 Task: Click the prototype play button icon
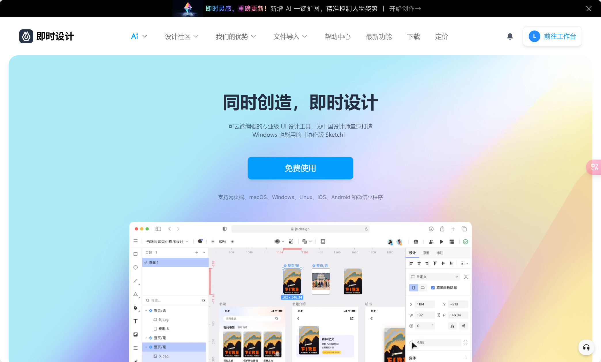[x=441, y=242]
